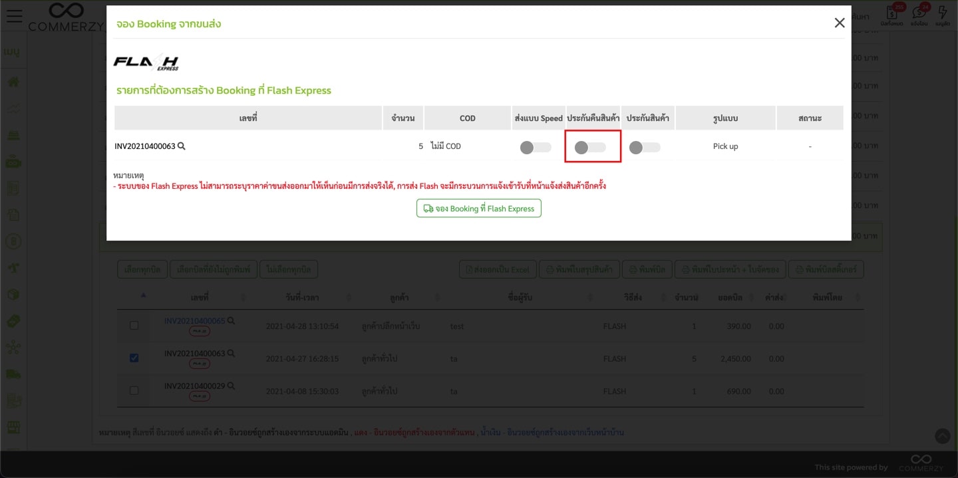This screenshot has height=478, width=958.
Task: Click date 2021-04-28 13:10:54
Action: pyautogui.click(x=302, y=326)
